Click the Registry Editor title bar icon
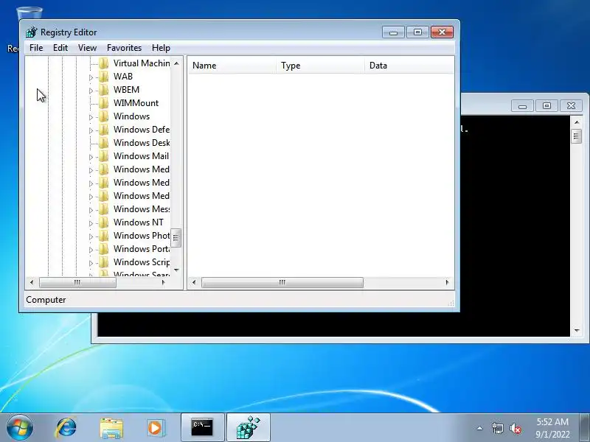590x442 pixels. [x=32, y=32]
